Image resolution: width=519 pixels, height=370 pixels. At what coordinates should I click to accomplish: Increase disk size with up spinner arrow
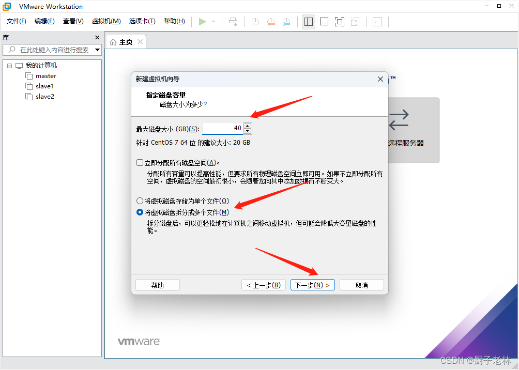click(247, 126)
